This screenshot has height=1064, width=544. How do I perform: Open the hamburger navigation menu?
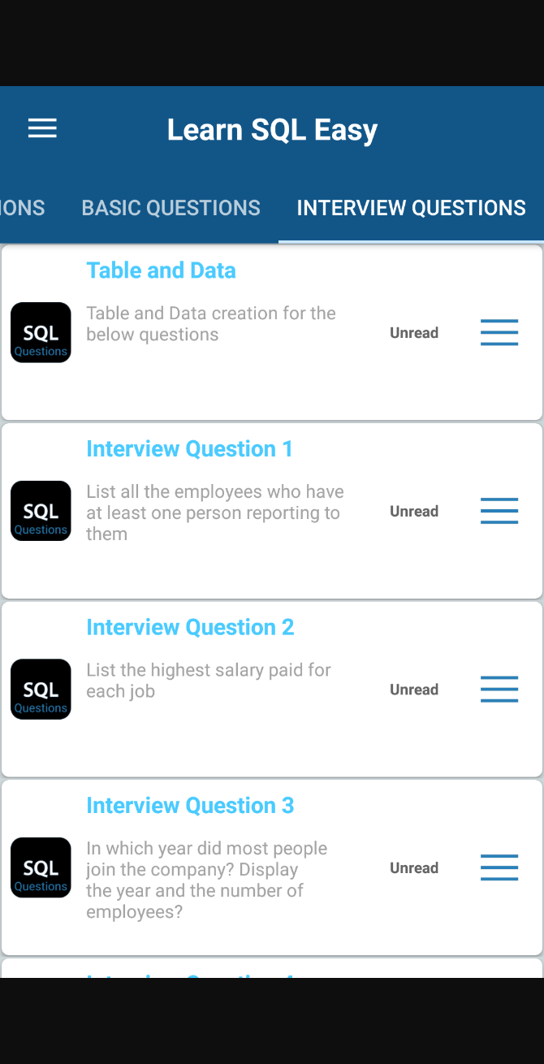[42, 128]
